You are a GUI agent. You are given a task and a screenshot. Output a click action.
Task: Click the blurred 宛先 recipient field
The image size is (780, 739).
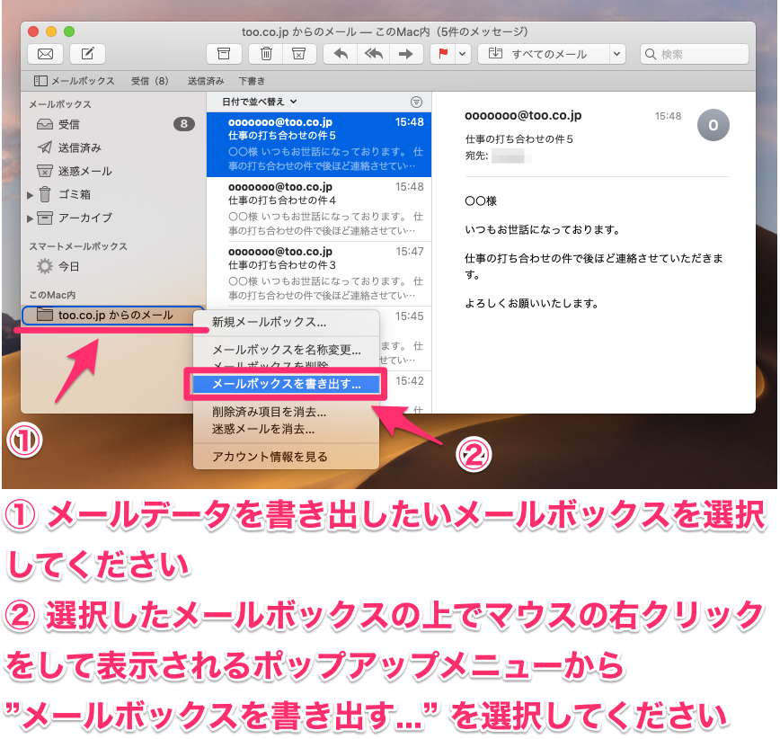(511, 156)
